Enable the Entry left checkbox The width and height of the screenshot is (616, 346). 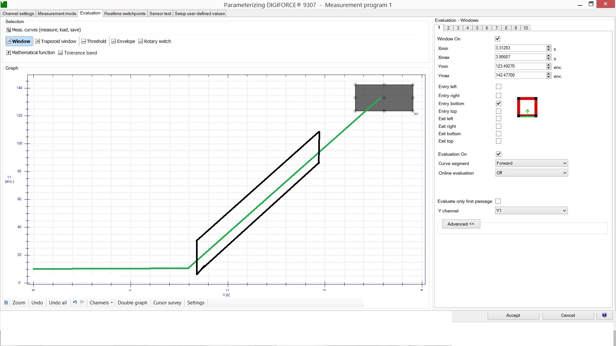498,86
